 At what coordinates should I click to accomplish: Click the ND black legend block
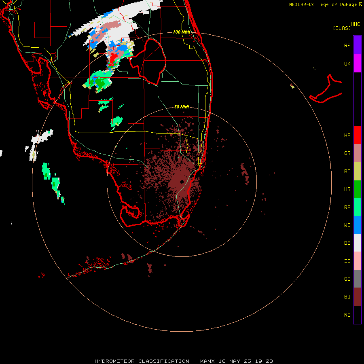point(357,315)
